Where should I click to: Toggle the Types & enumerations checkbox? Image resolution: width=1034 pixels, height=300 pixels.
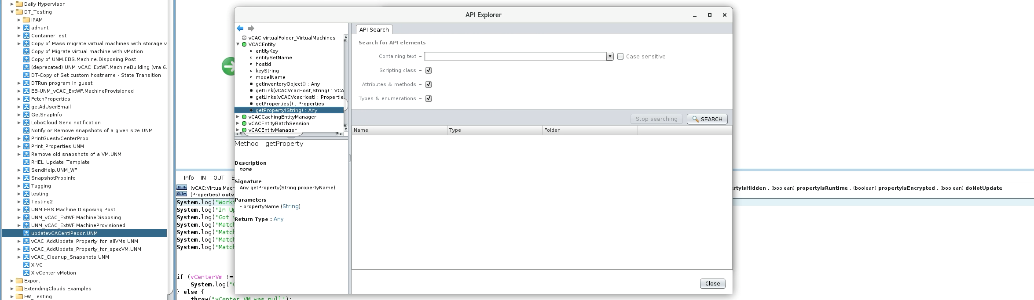429,98
